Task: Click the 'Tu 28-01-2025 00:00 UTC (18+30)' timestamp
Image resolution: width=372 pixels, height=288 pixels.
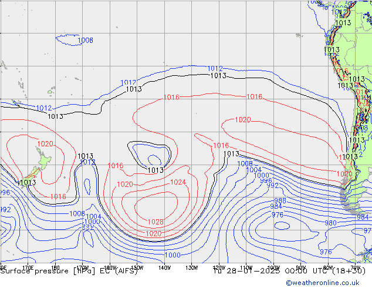Action: coord(289,271)
